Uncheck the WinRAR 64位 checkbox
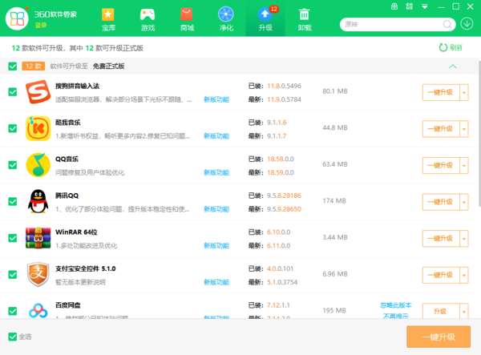Image resolution: width=481 pixels, height=355 pixels. [x=12, y=238]
